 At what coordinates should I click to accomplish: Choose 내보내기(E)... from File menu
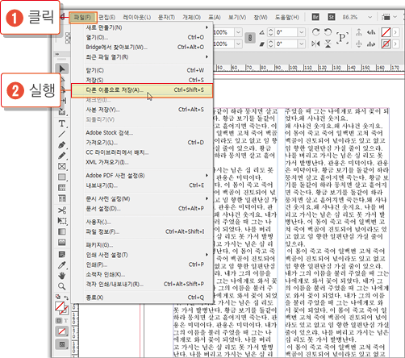142,185
